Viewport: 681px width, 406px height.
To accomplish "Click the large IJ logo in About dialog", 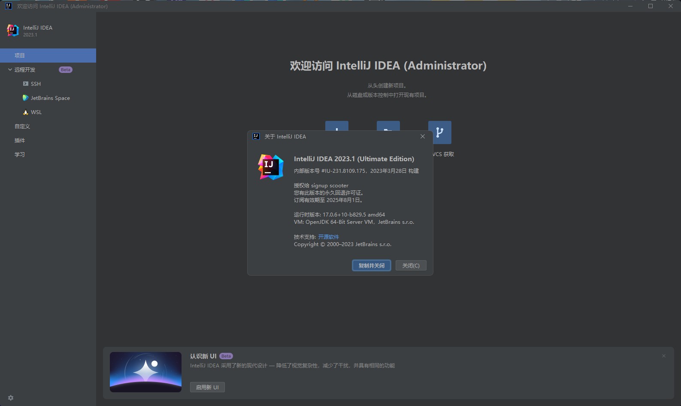I will click(271, 167).
